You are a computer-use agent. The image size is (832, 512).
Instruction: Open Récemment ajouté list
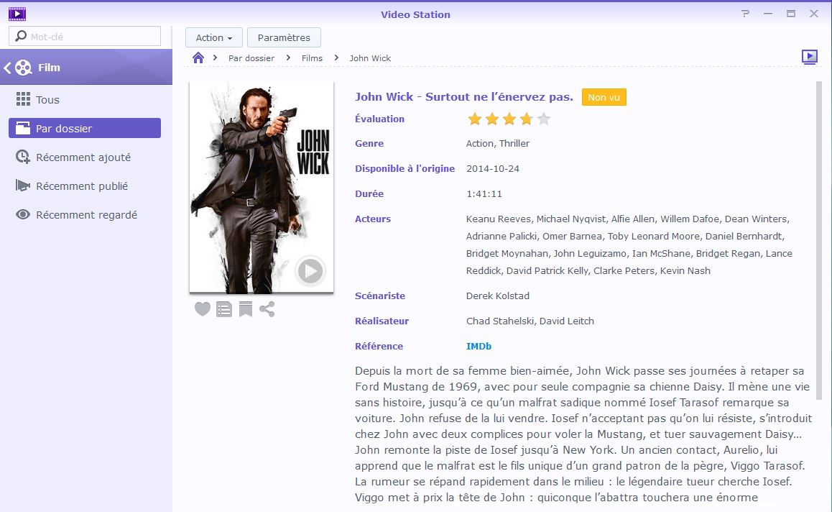click(85, 157)
